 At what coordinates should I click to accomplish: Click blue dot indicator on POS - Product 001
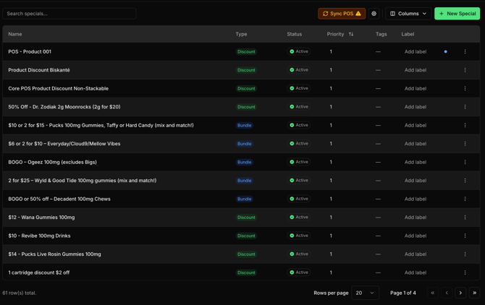pyautogui.click(x=446, y=51)
